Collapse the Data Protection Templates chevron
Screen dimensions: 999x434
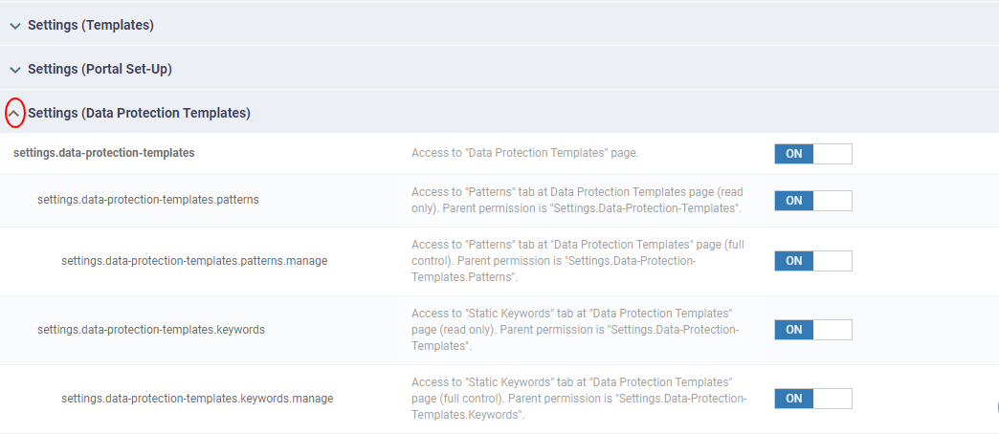15,113
